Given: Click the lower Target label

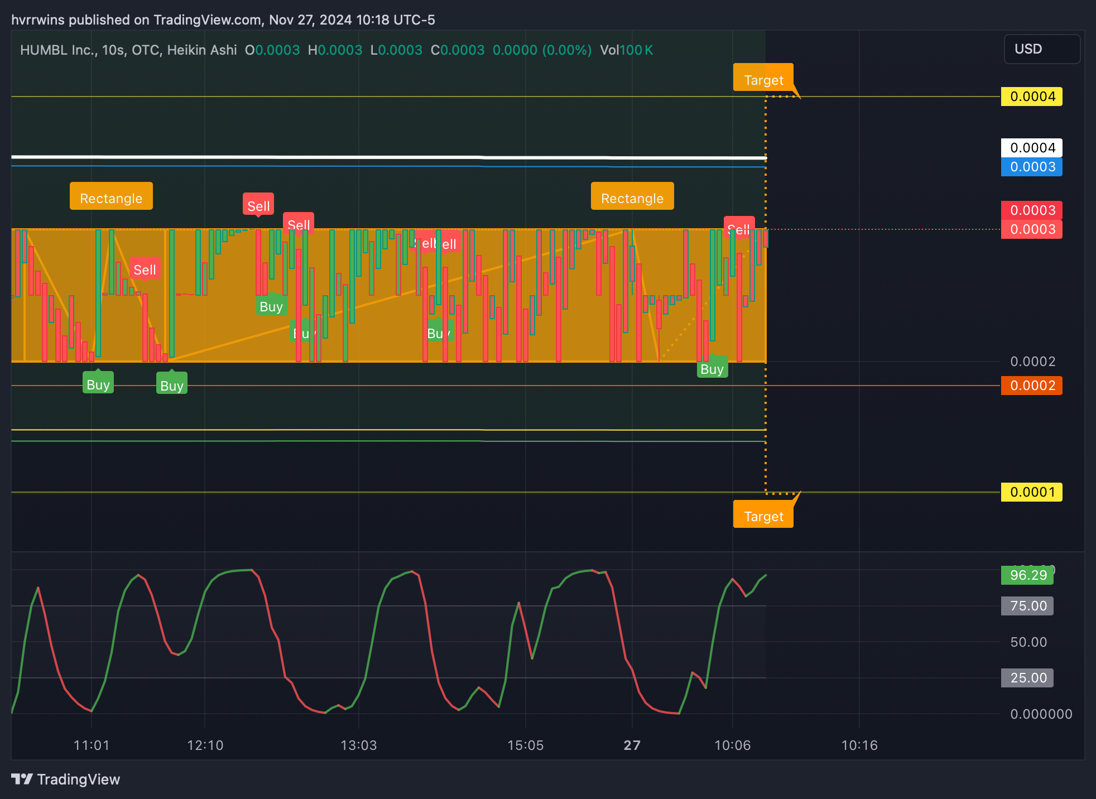Looking at the screenshot, I should pos(763,515).
